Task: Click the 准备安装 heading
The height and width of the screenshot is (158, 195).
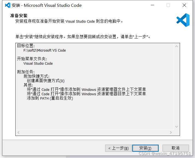Action: tap(19, 16)
